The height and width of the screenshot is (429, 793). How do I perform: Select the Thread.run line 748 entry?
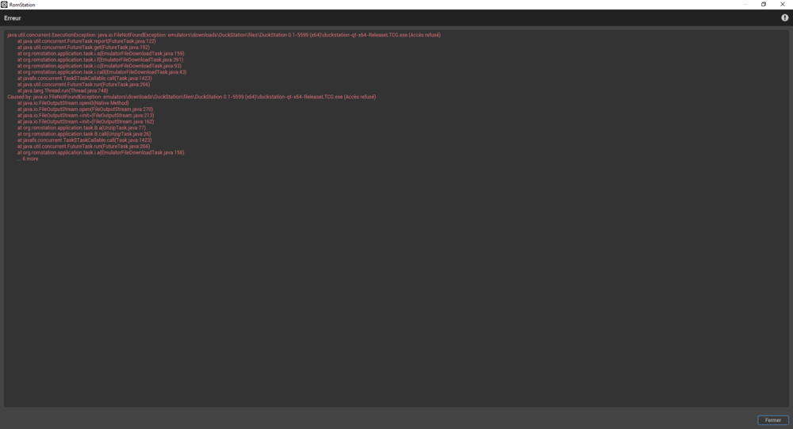coord(63,90)
